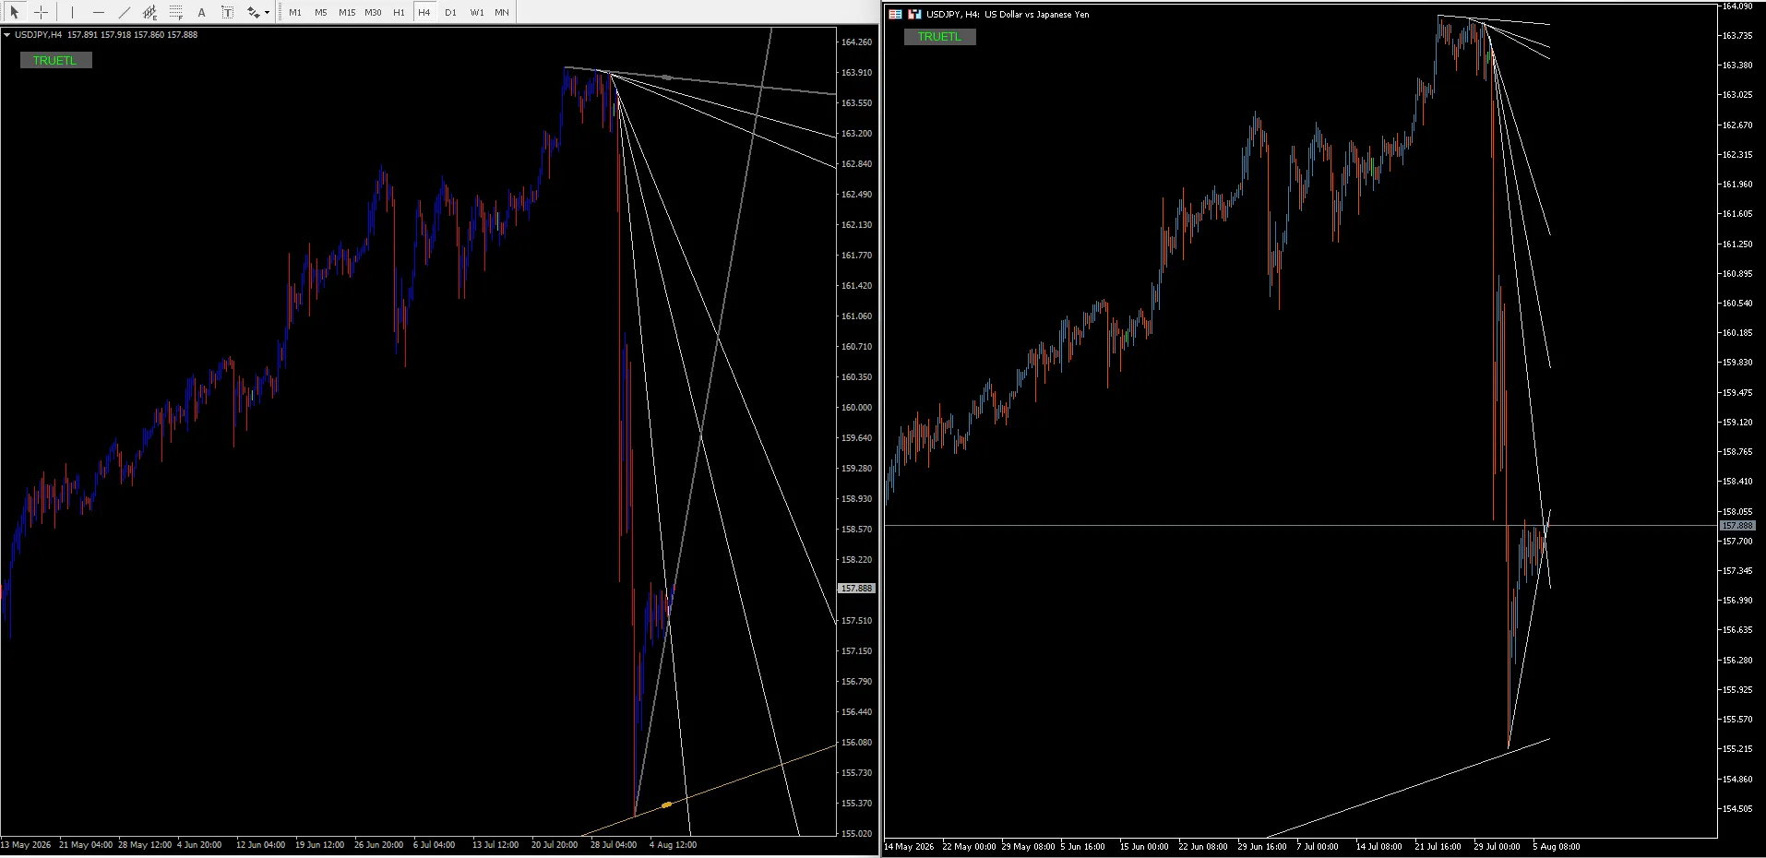Viewport: 1766px width, 858px height.
Task: Click TRUETL button on right chart
Action: click(x=939, y=37)
